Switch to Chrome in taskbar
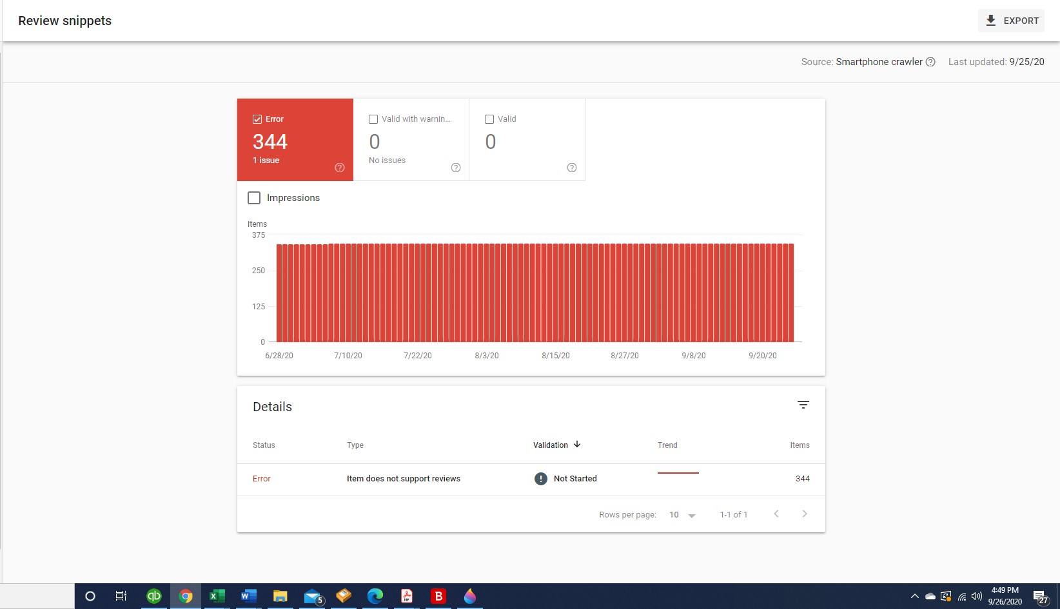 tap(186, 596)
